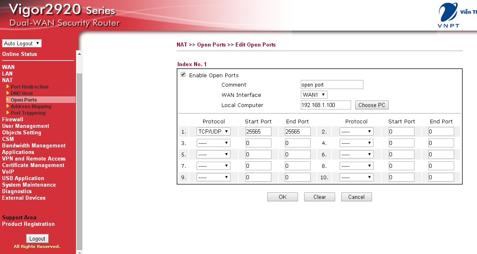This screenshot has width=477, height=254.
Task: Click the sidebar scrollbar thumb
Action: 79,161
